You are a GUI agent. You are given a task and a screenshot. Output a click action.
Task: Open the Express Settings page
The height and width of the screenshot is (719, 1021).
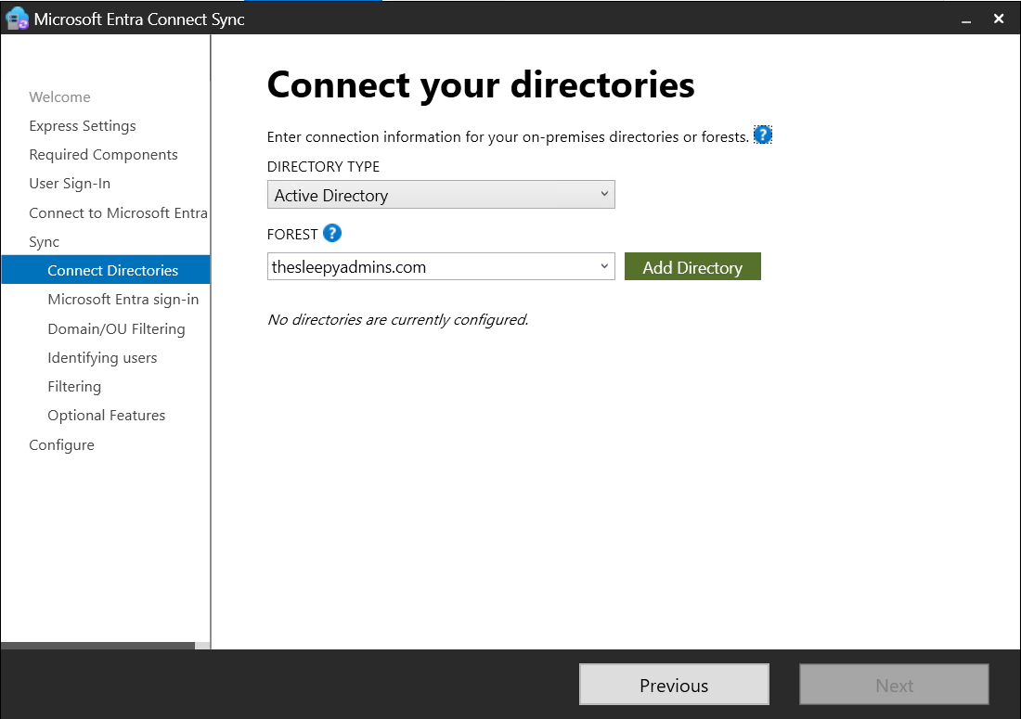pos(83,125)
